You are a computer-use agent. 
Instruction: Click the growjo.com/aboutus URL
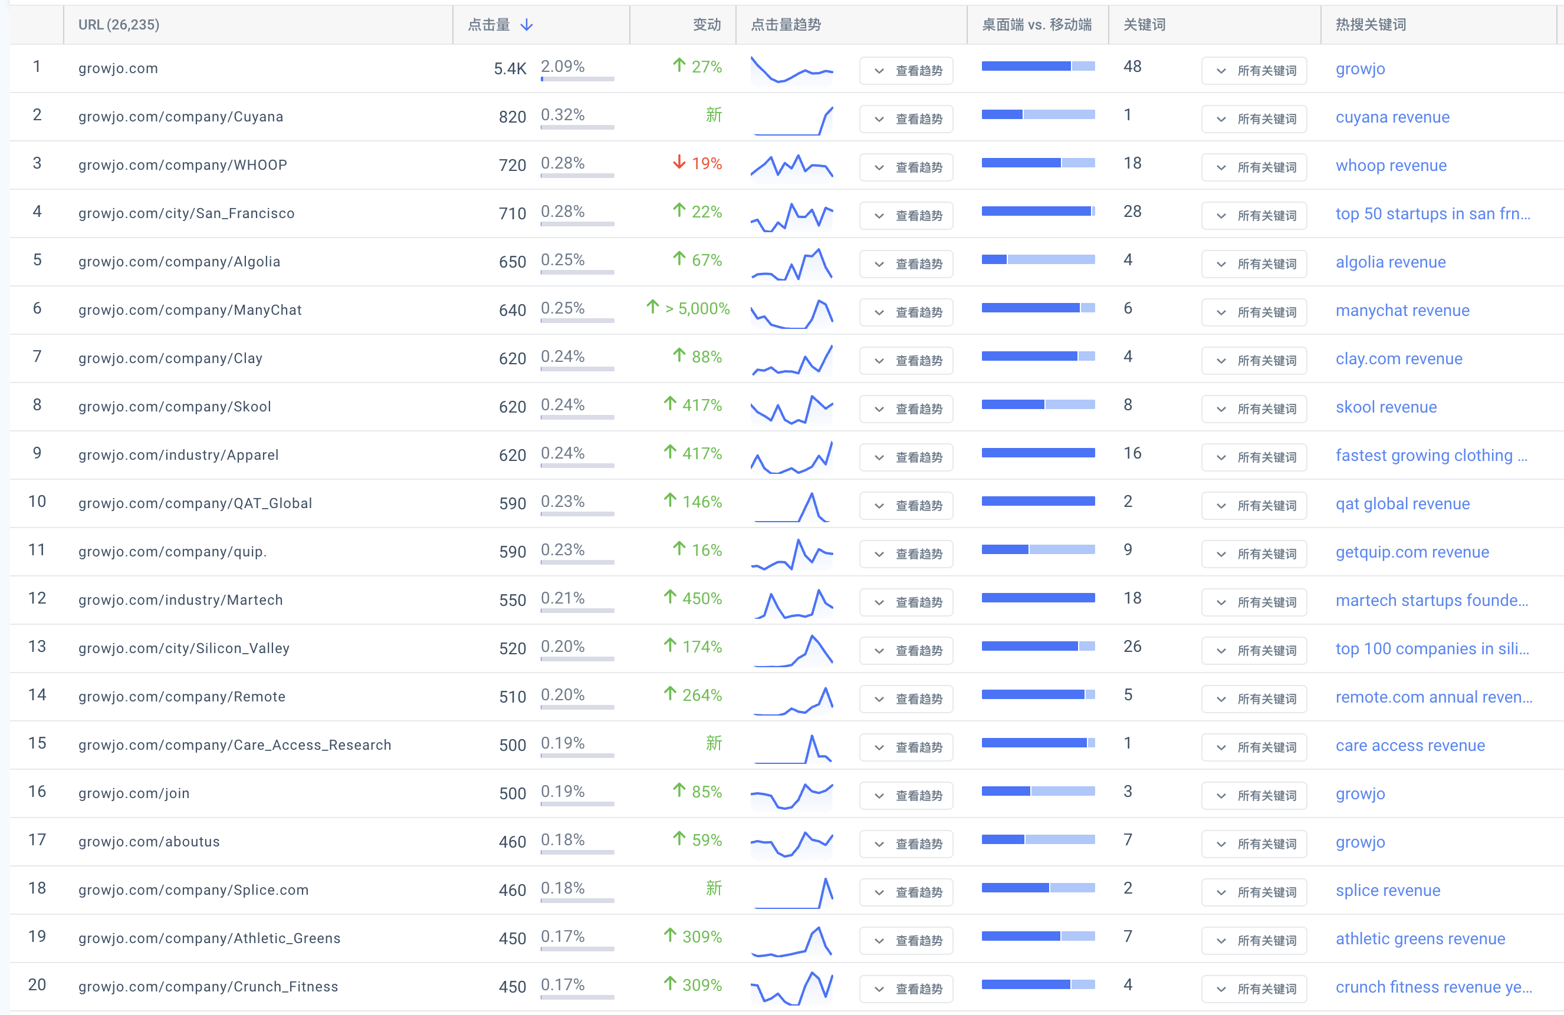pos(149,842)
